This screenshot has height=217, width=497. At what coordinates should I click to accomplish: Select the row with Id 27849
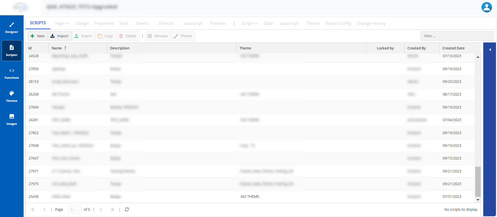(x=250, y=107)
